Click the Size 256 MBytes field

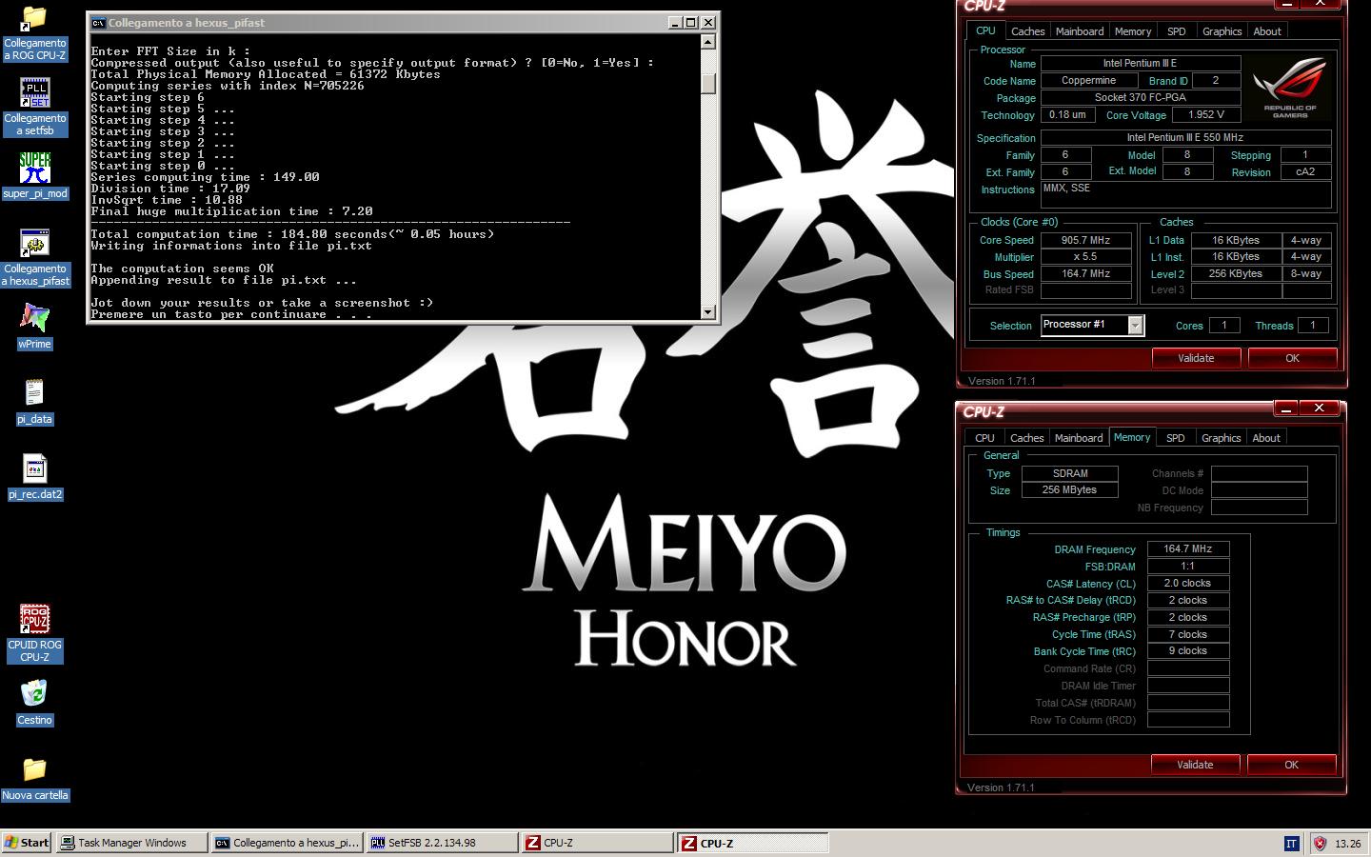click(1070, 489)
